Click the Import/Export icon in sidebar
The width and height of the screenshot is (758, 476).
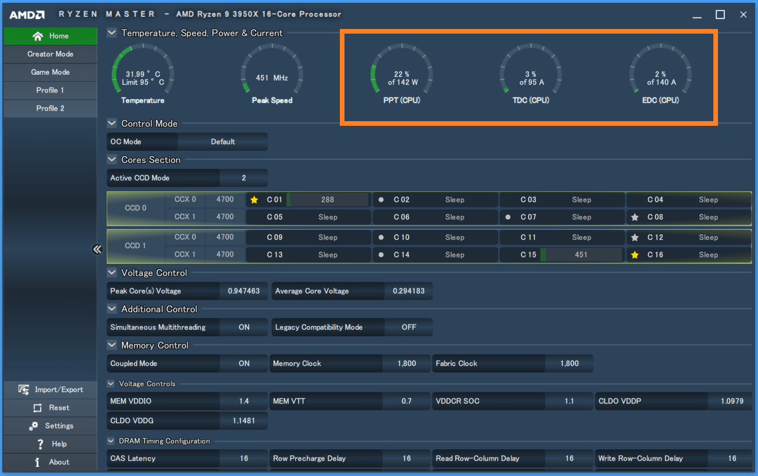tap(24, 390)
